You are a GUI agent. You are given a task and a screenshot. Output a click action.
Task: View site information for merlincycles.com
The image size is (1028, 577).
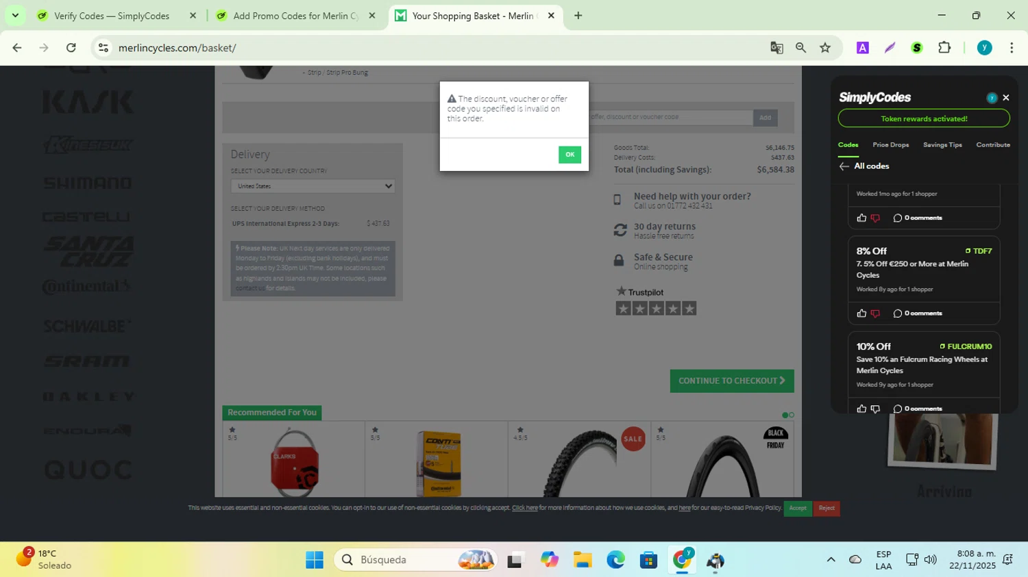pyautogui.click(x=103, y=48)
